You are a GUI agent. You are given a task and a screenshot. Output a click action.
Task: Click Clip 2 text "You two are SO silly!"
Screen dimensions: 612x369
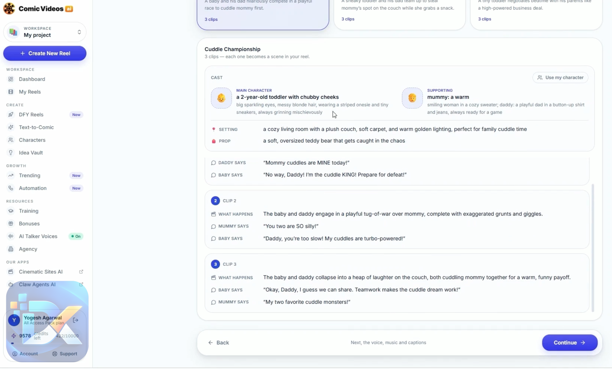291,226
